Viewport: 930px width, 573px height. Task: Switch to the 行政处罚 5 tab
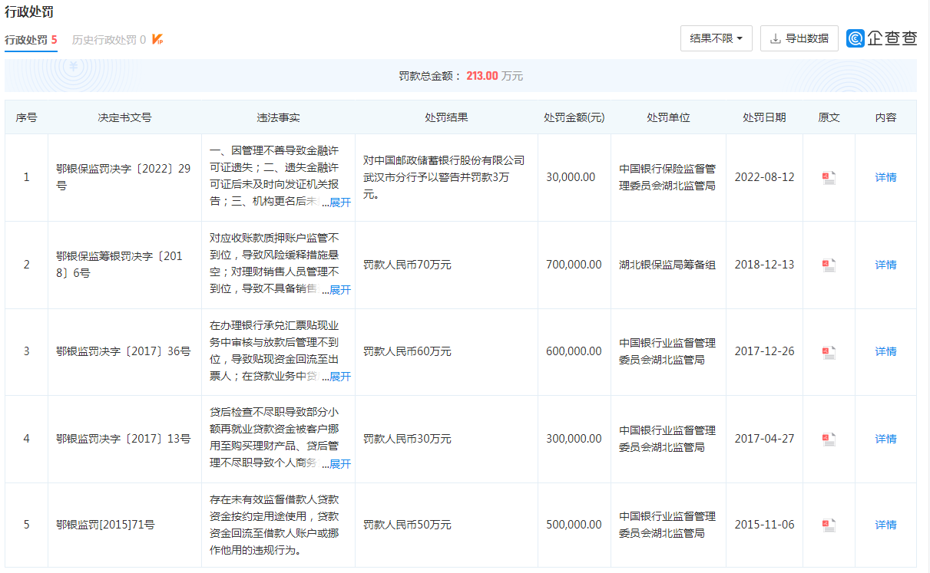pyautogui.click(x=31, y=40)
